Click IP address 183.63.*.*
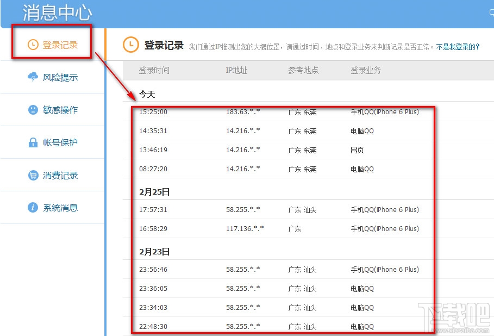This screenshot has width=494, height=336. 243,112
